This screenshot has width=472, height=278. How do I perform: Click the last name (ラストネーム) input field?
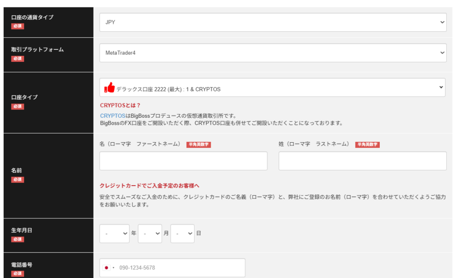tap(362, 161)
